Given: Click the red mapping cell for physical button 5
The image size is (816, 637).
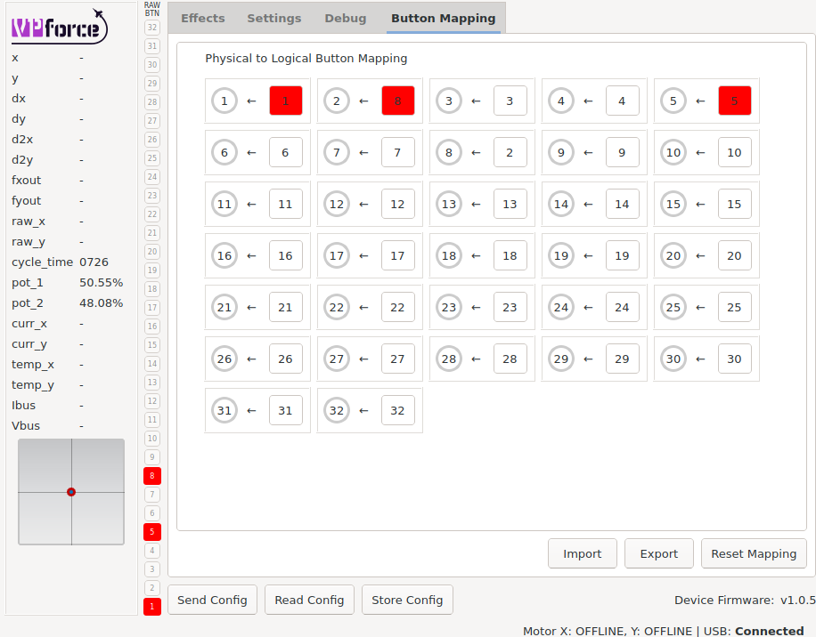Looking at the screenshot, I should (734, 101).
